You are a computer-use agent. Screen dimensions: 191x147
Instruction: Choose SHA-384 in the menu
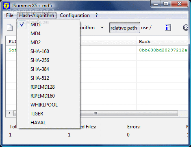pyautogui.click(x=48, y=69)
